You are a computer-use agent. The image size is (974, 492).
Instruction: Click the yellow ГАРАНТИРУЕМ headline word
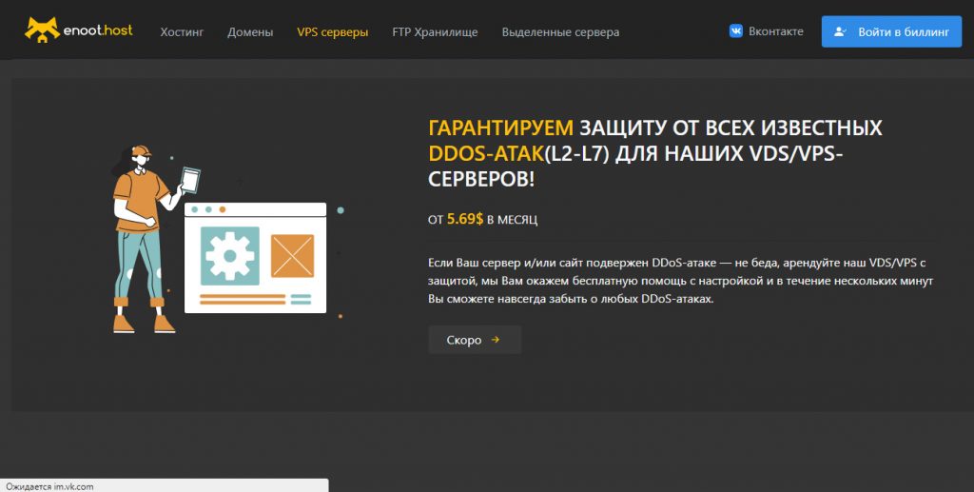coord(501,128)
